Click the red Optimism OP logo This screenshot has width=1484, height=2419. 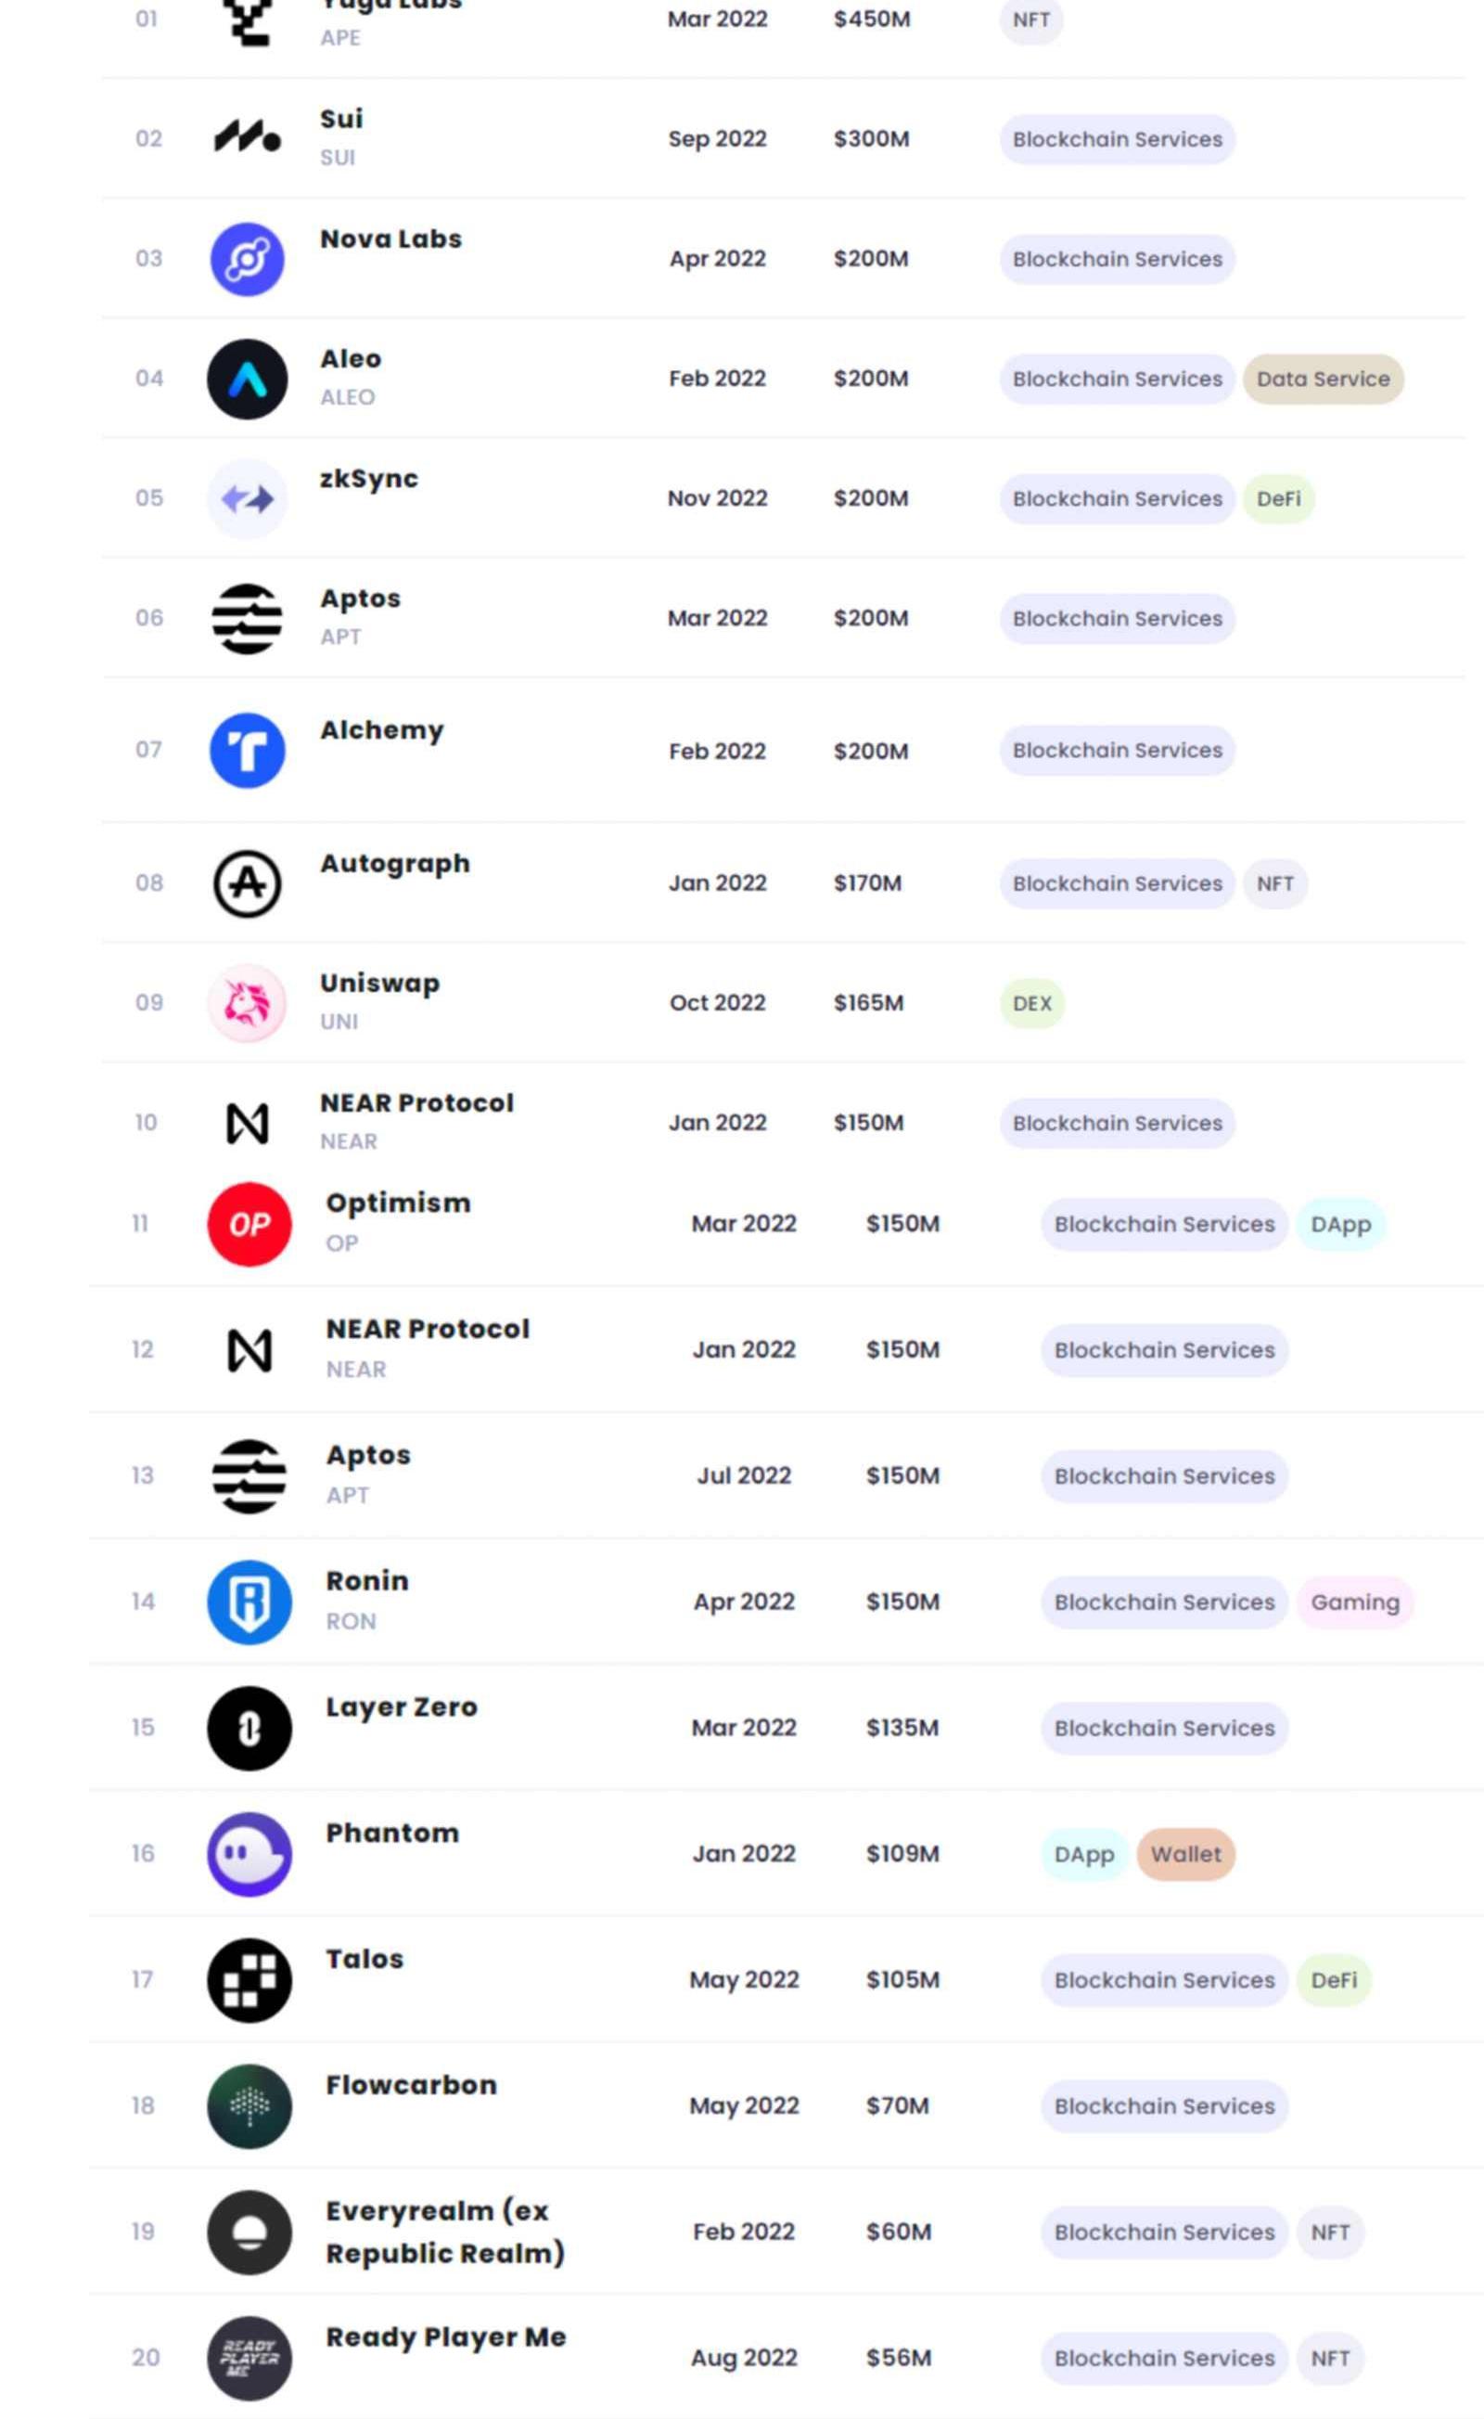click(249, 1224)
